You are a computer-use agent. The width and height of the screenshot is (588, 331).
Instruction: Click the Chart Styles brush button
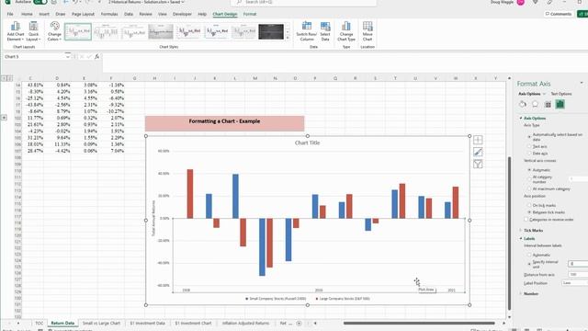click(x=478, y=152)
